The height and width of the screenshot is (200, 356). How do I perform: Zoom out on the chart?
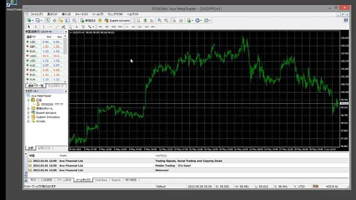(x=166, y=21)
